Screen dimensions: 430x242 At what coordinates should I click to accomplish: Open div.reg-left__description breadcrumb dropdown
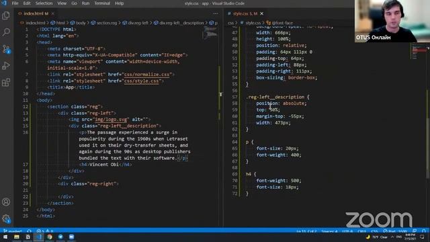tap(179, 23)
